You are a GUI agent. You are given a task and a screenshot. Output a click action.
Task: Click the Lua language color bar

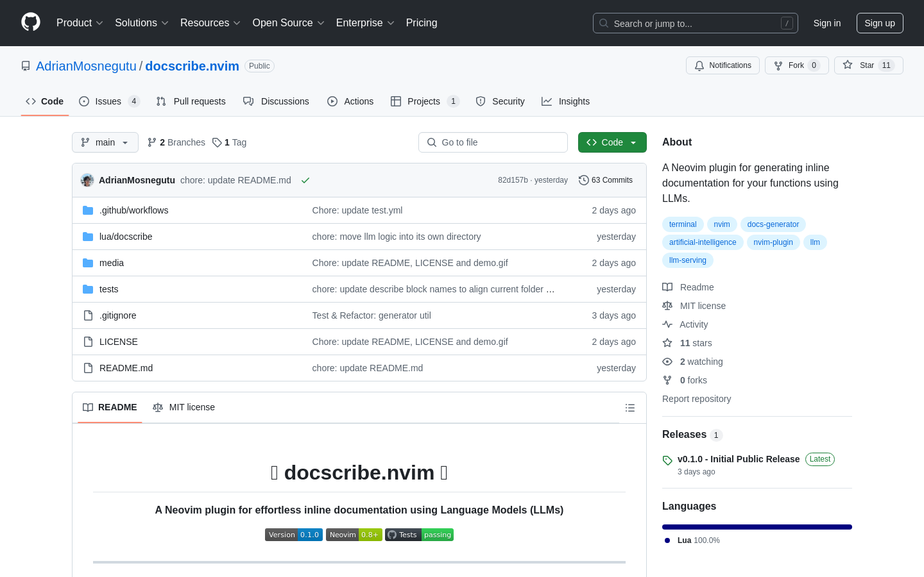pyautogui.click(x=757, y=527)
